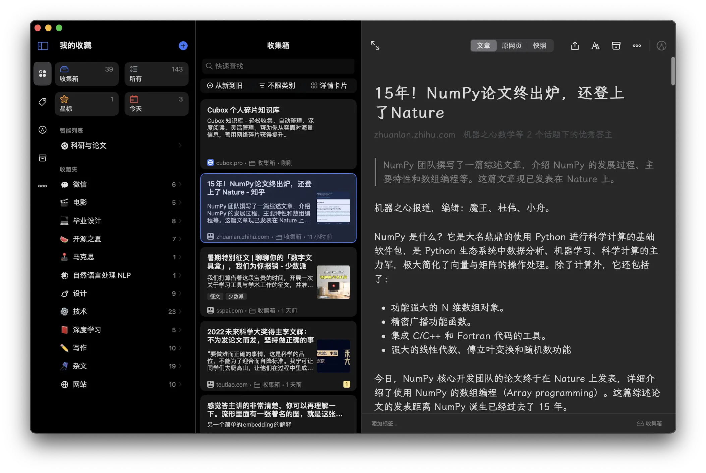
Task: Select the 网站 folder
Action: [x=121, y=384]
